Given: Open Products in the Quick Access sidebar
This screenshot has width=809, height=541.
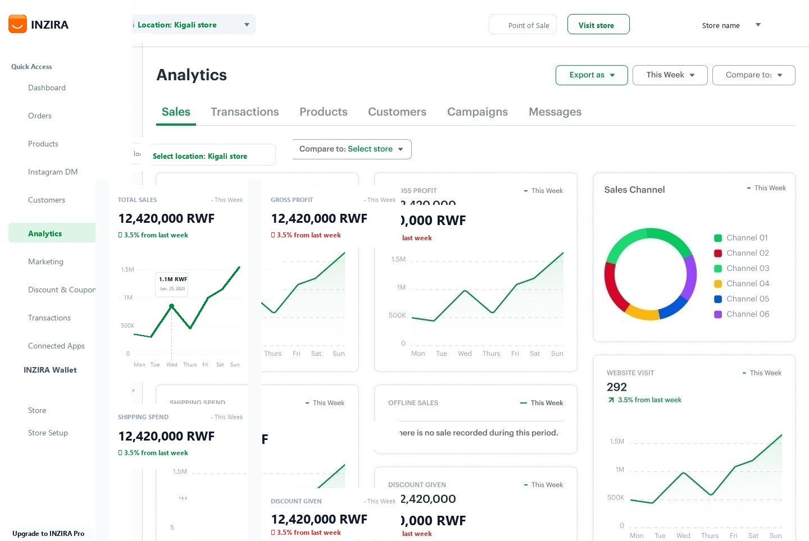Looking at the screenshot, I should click(43, 144).
